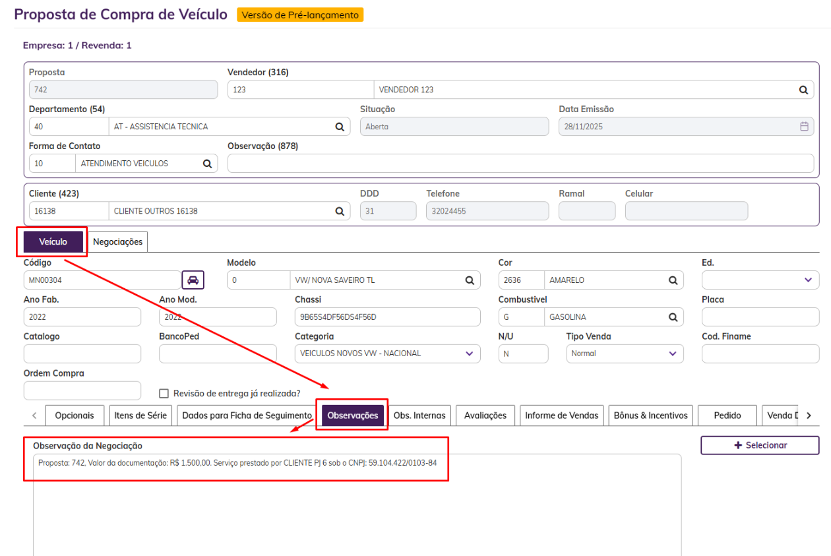Open the Obs. Internas tab
This screenshot has height=556, width=831.
419,416
